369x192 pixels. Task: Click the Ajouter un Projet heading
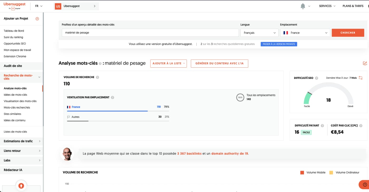click(x=16, y=19)
